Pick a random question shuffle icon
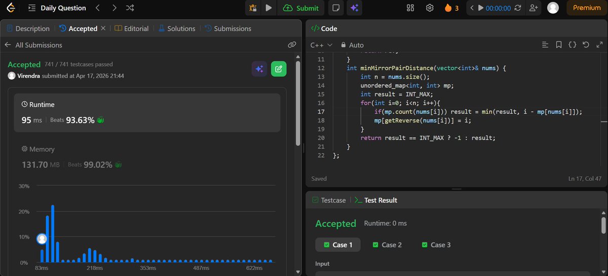Image resolution: width=608 pixels, height=276 pixels. (130, 8)
